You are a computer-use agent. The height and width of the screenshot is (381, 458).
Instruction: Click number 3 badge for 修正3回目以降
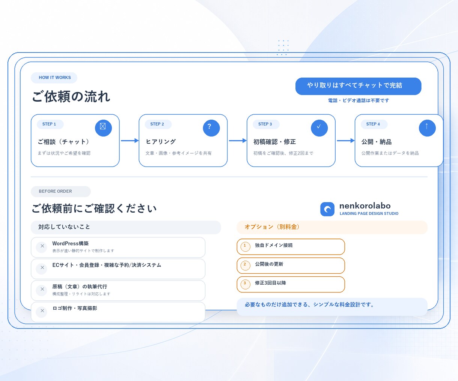[245, 284]
